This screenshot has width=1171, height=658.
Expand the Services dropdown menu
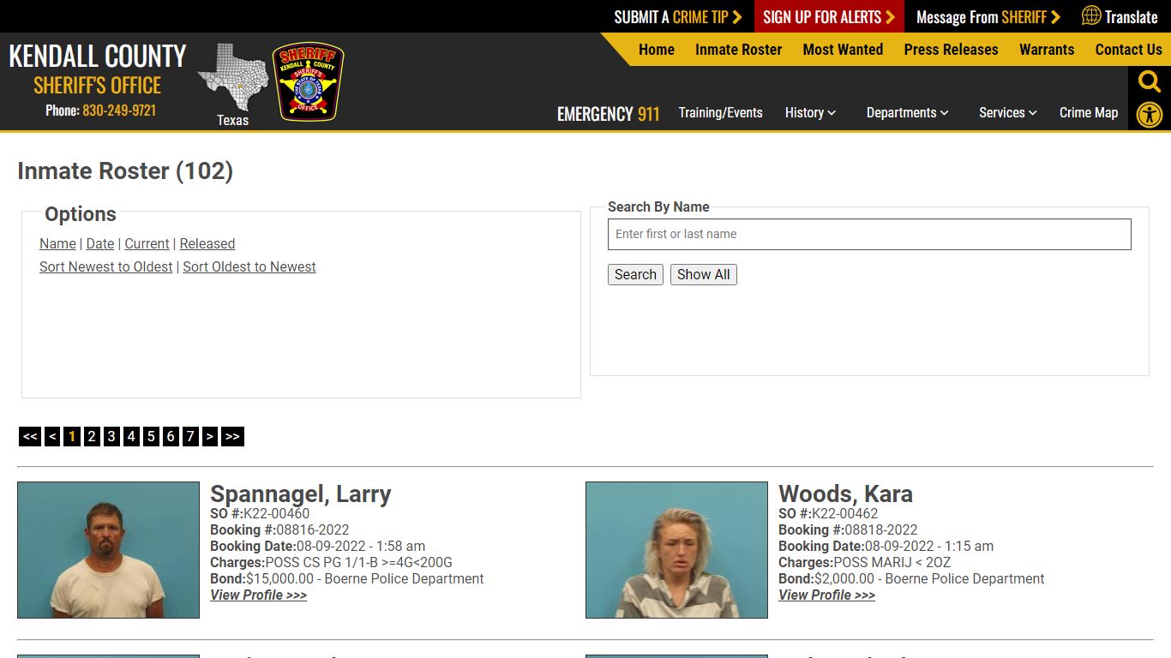(x=1008, y=112)
